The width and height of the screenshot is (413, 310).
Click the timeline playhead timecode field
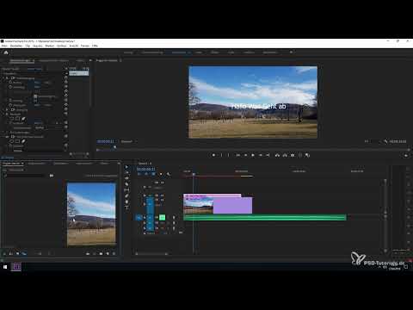(146, 169)
